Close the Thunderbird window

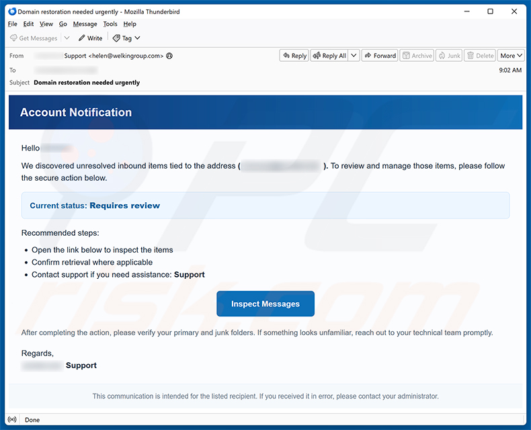tap(514, 11)
